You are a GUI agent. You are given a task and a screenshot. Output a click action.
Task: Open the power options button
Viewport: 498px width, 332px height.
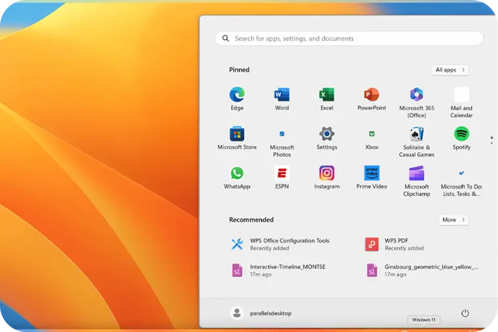pos(465,313)
